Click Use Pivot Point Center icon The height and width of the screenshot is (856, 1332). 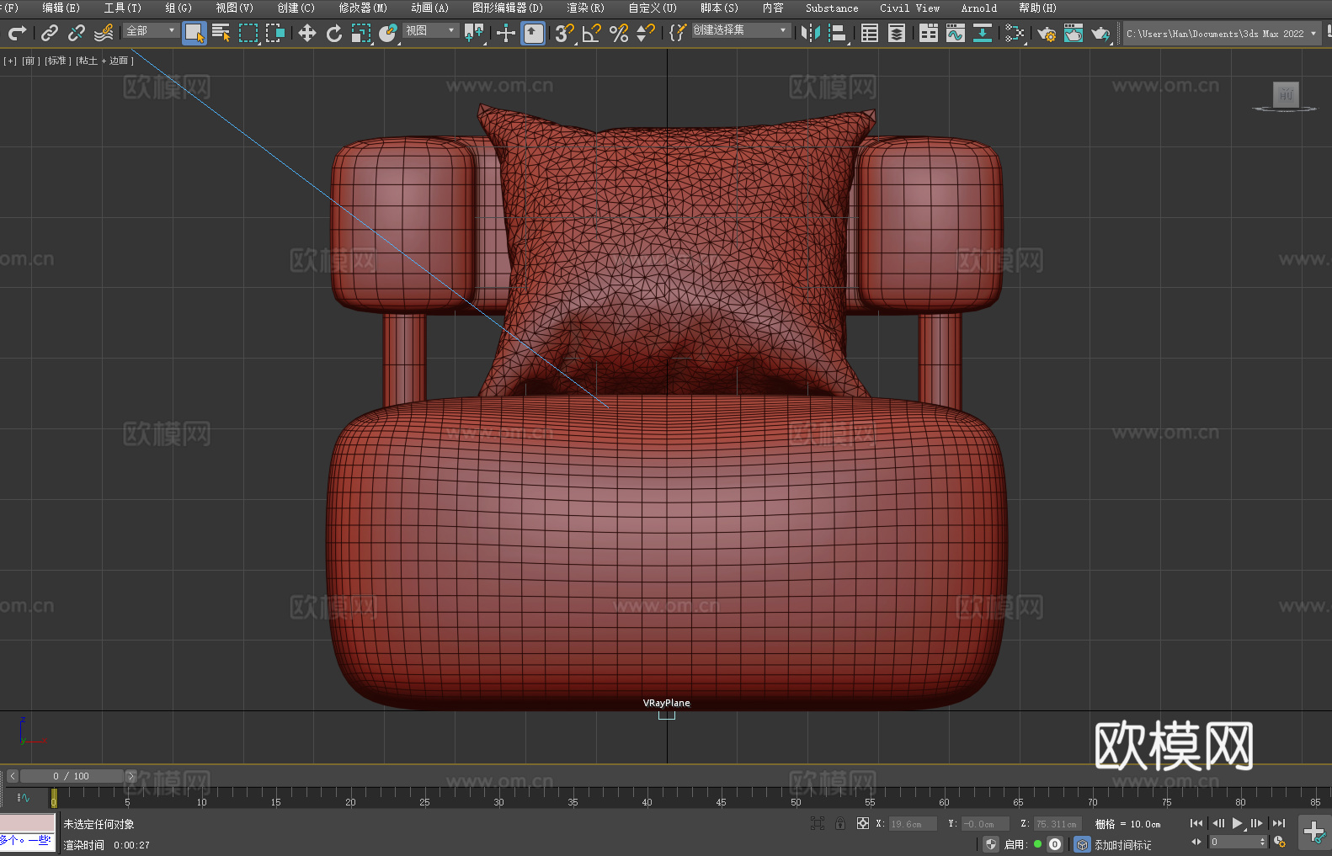[474, 33]
